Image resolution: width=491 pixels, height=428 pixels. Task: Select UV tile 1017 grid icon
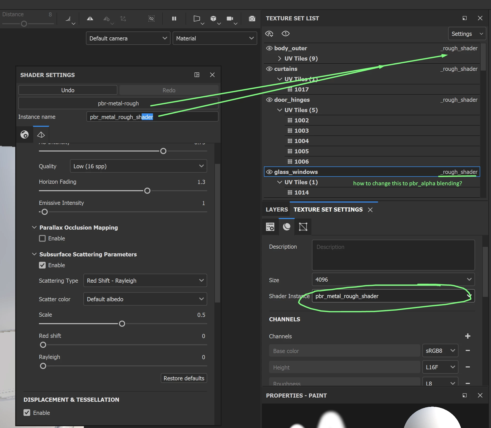290,89
